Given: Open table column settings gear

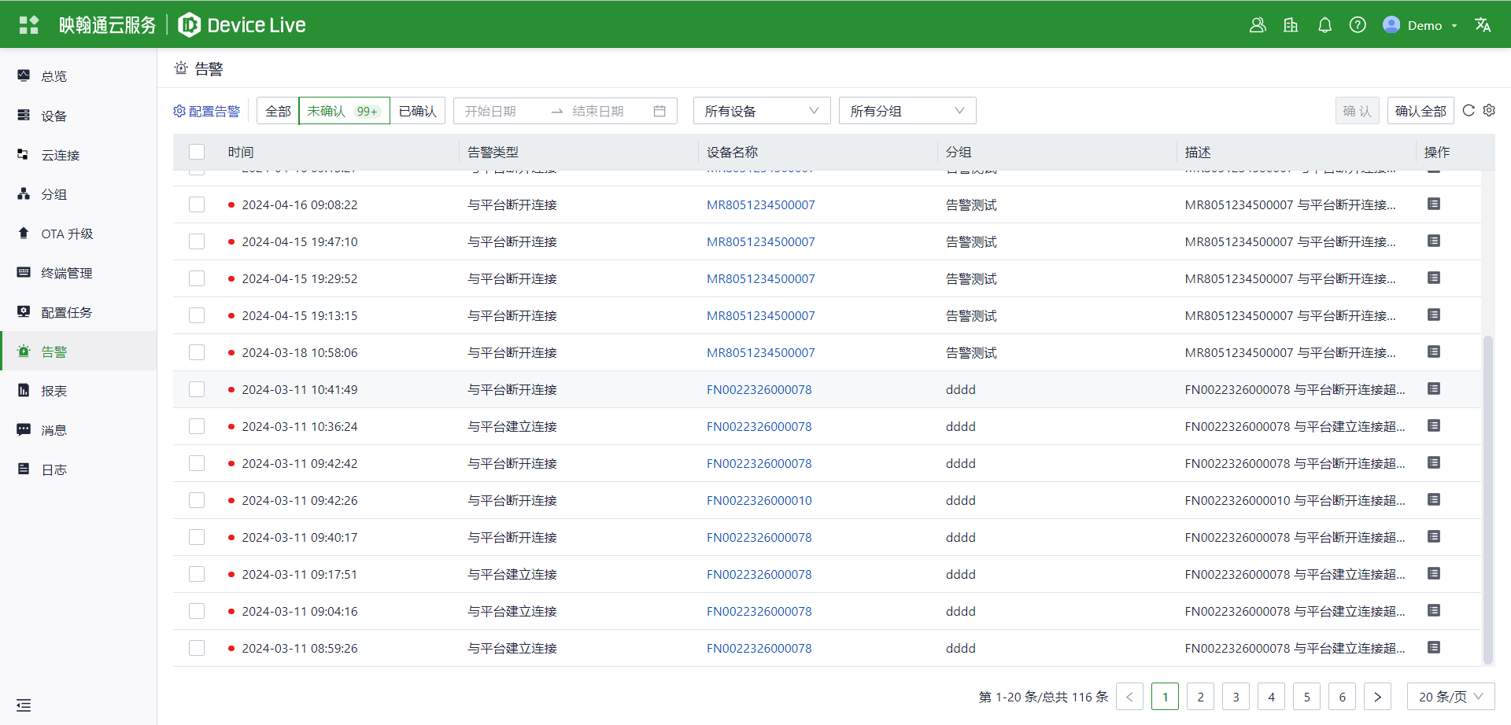Looking at the screenshot, I should 1489,110.
